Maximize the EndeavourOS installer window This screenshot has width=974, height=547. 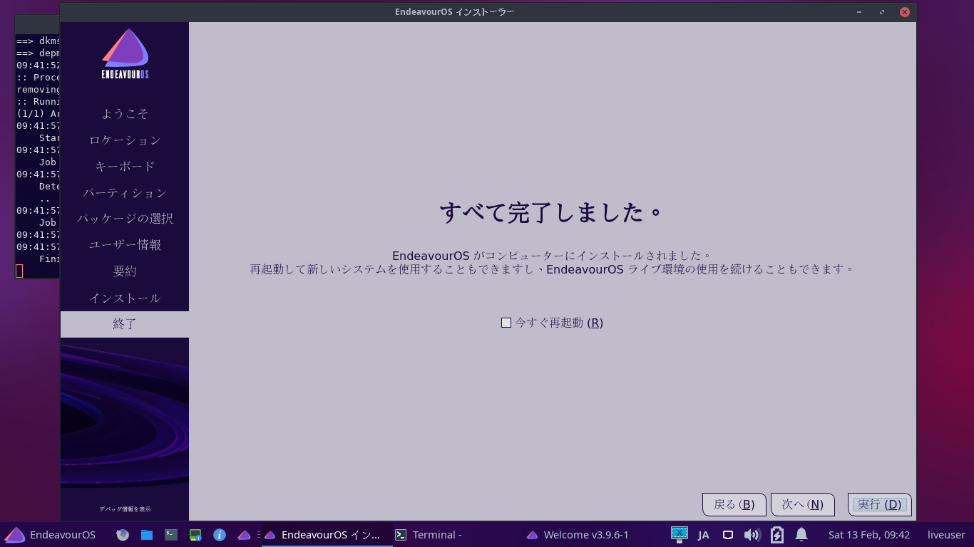point(882,12)
